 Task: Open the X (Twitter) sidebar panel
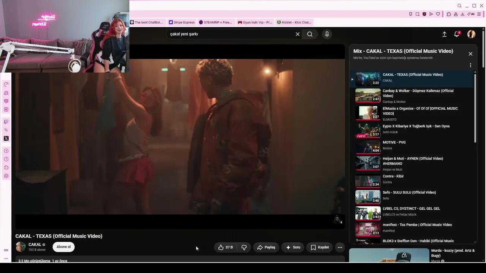point(6,138)
